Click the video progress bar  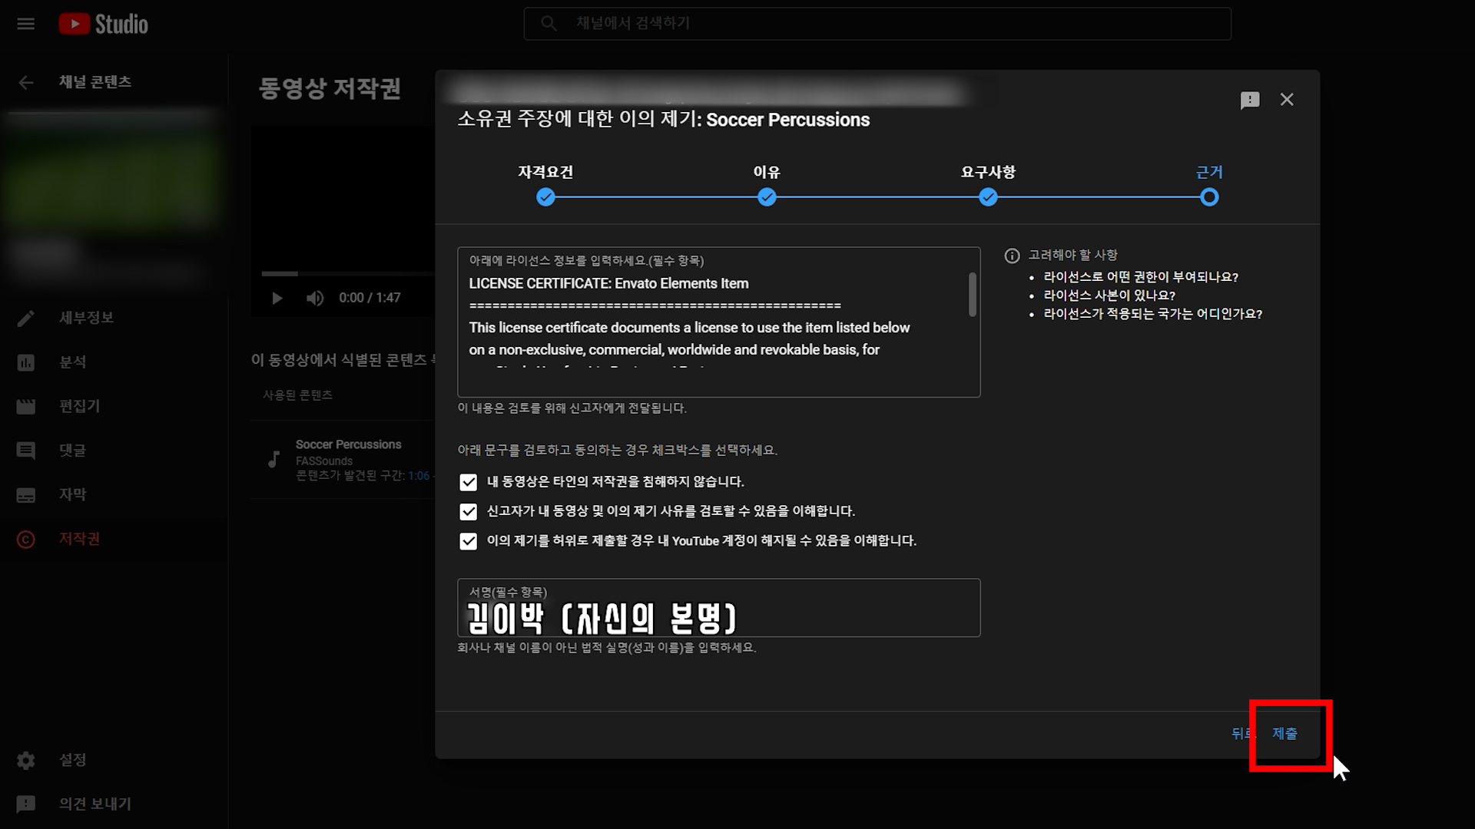point(346,273)
